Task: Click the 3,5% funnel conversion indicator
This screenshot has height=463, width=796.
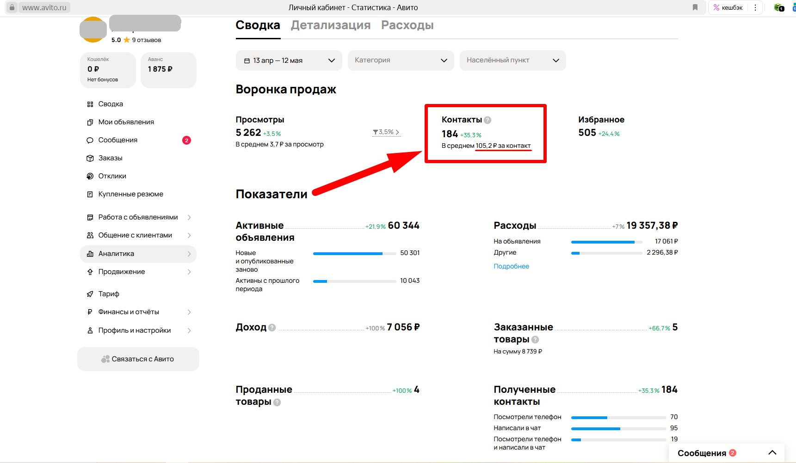Action: tap(386, 132)
